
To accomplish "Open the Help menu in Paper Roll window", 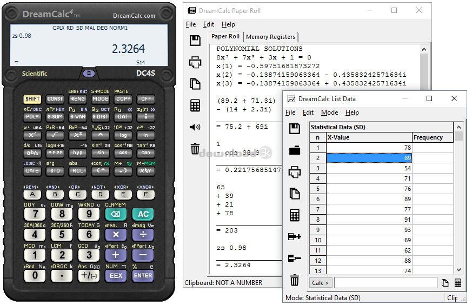I will pos(228,24).
